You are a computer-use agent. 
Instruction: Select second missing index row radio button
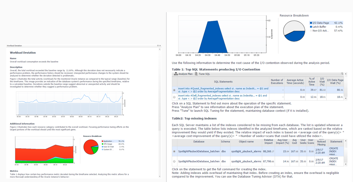click(x=174, y=161)
